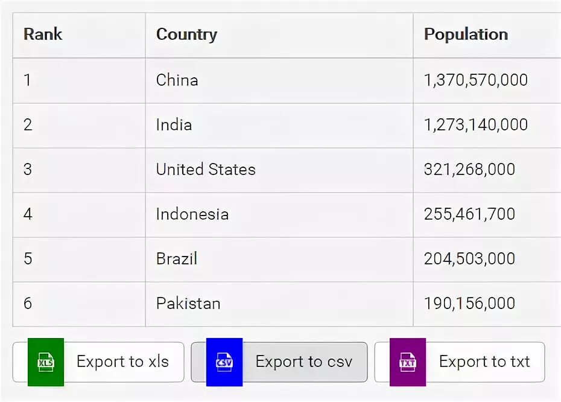Click the green XLS file icon

coord(46,362)
